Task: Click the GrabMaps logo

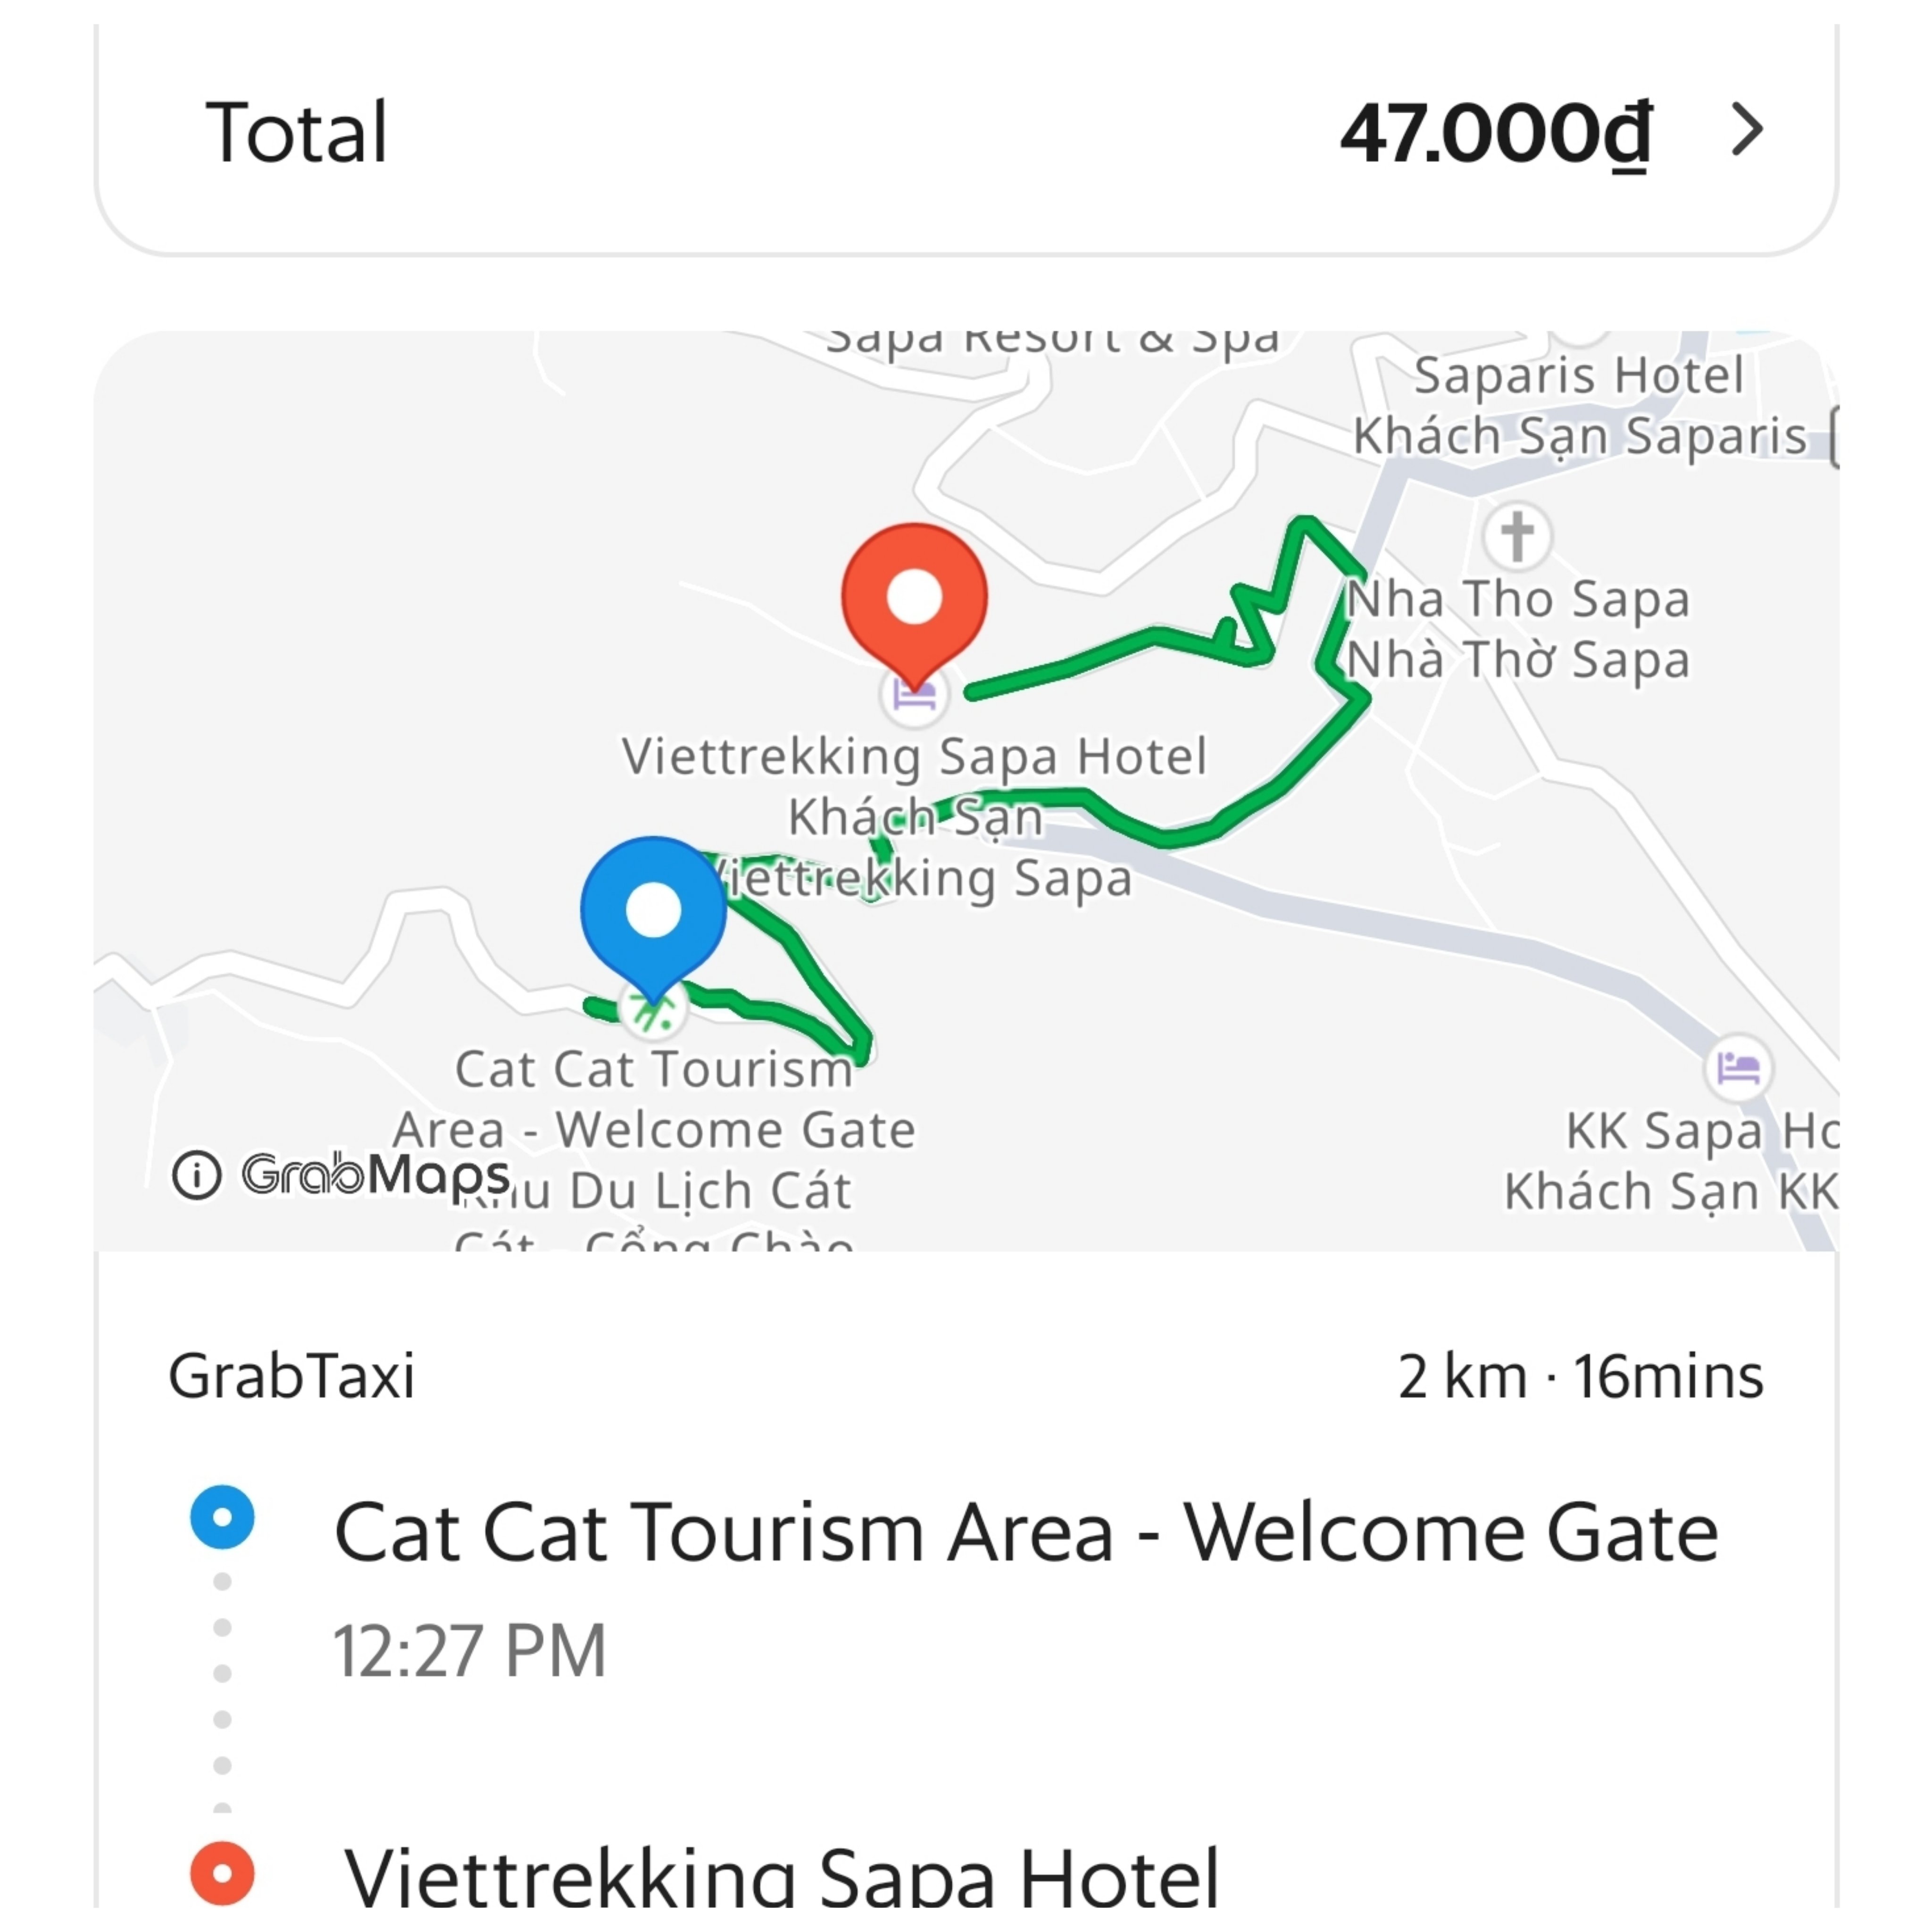Action: pos(375,1174)
